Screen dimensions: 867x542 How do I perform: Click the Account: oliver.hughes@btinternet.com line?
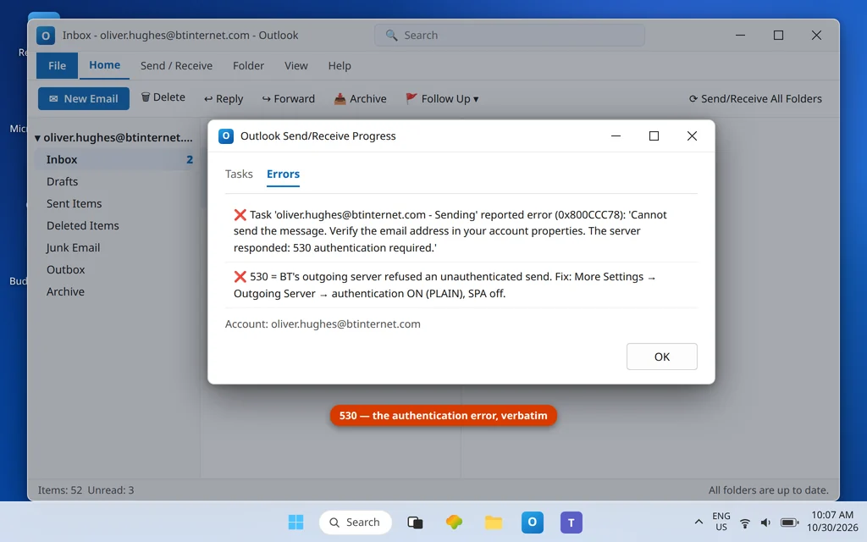tap(323, 324)
